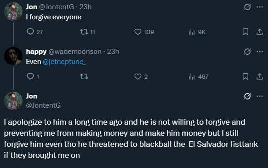
Task: View analytics showing 9K views
Action: (192, 32)
